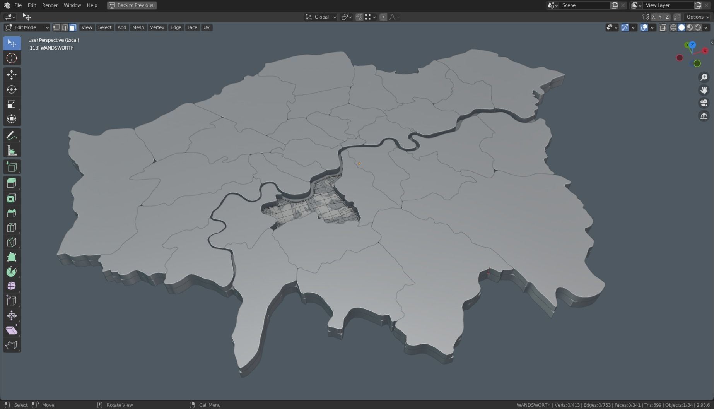The height and width of the screenshot is (409, 714).
Task: Activate the Knife tool
Action: pyautogui.click(x=12, y=242)
